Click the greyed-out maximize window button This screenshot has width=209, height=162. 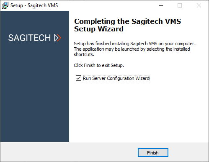point(180,5)
